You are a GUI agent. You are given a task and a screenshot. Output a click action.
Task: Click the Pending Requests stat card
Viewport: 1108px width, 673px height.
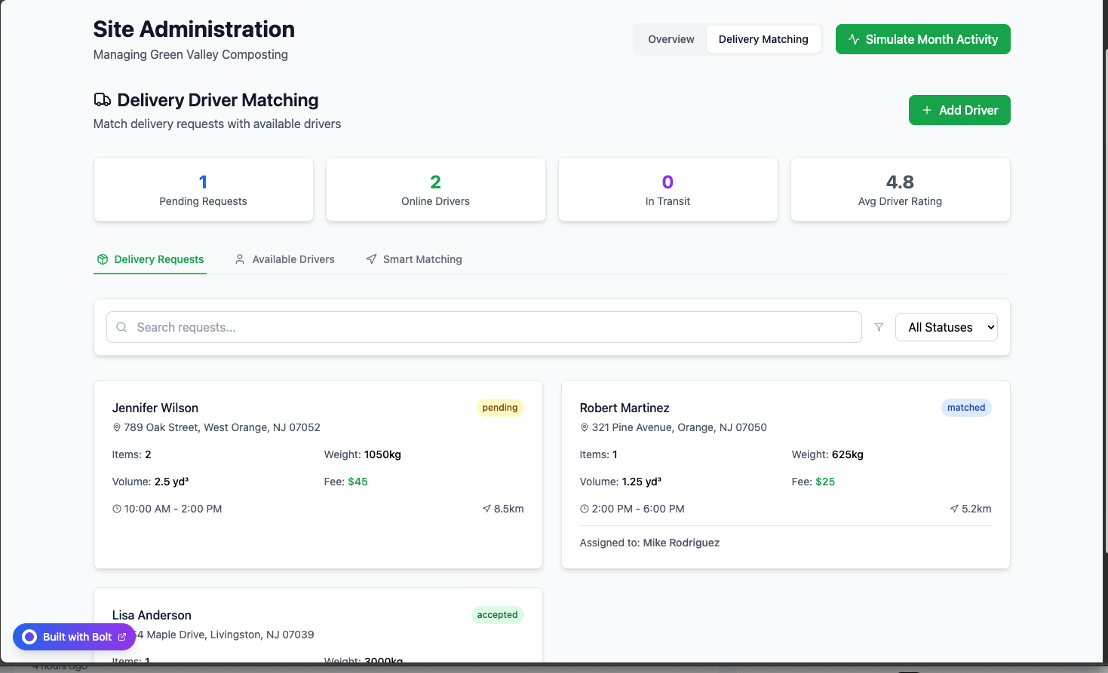pyautogui.click(x=203, y=189)
